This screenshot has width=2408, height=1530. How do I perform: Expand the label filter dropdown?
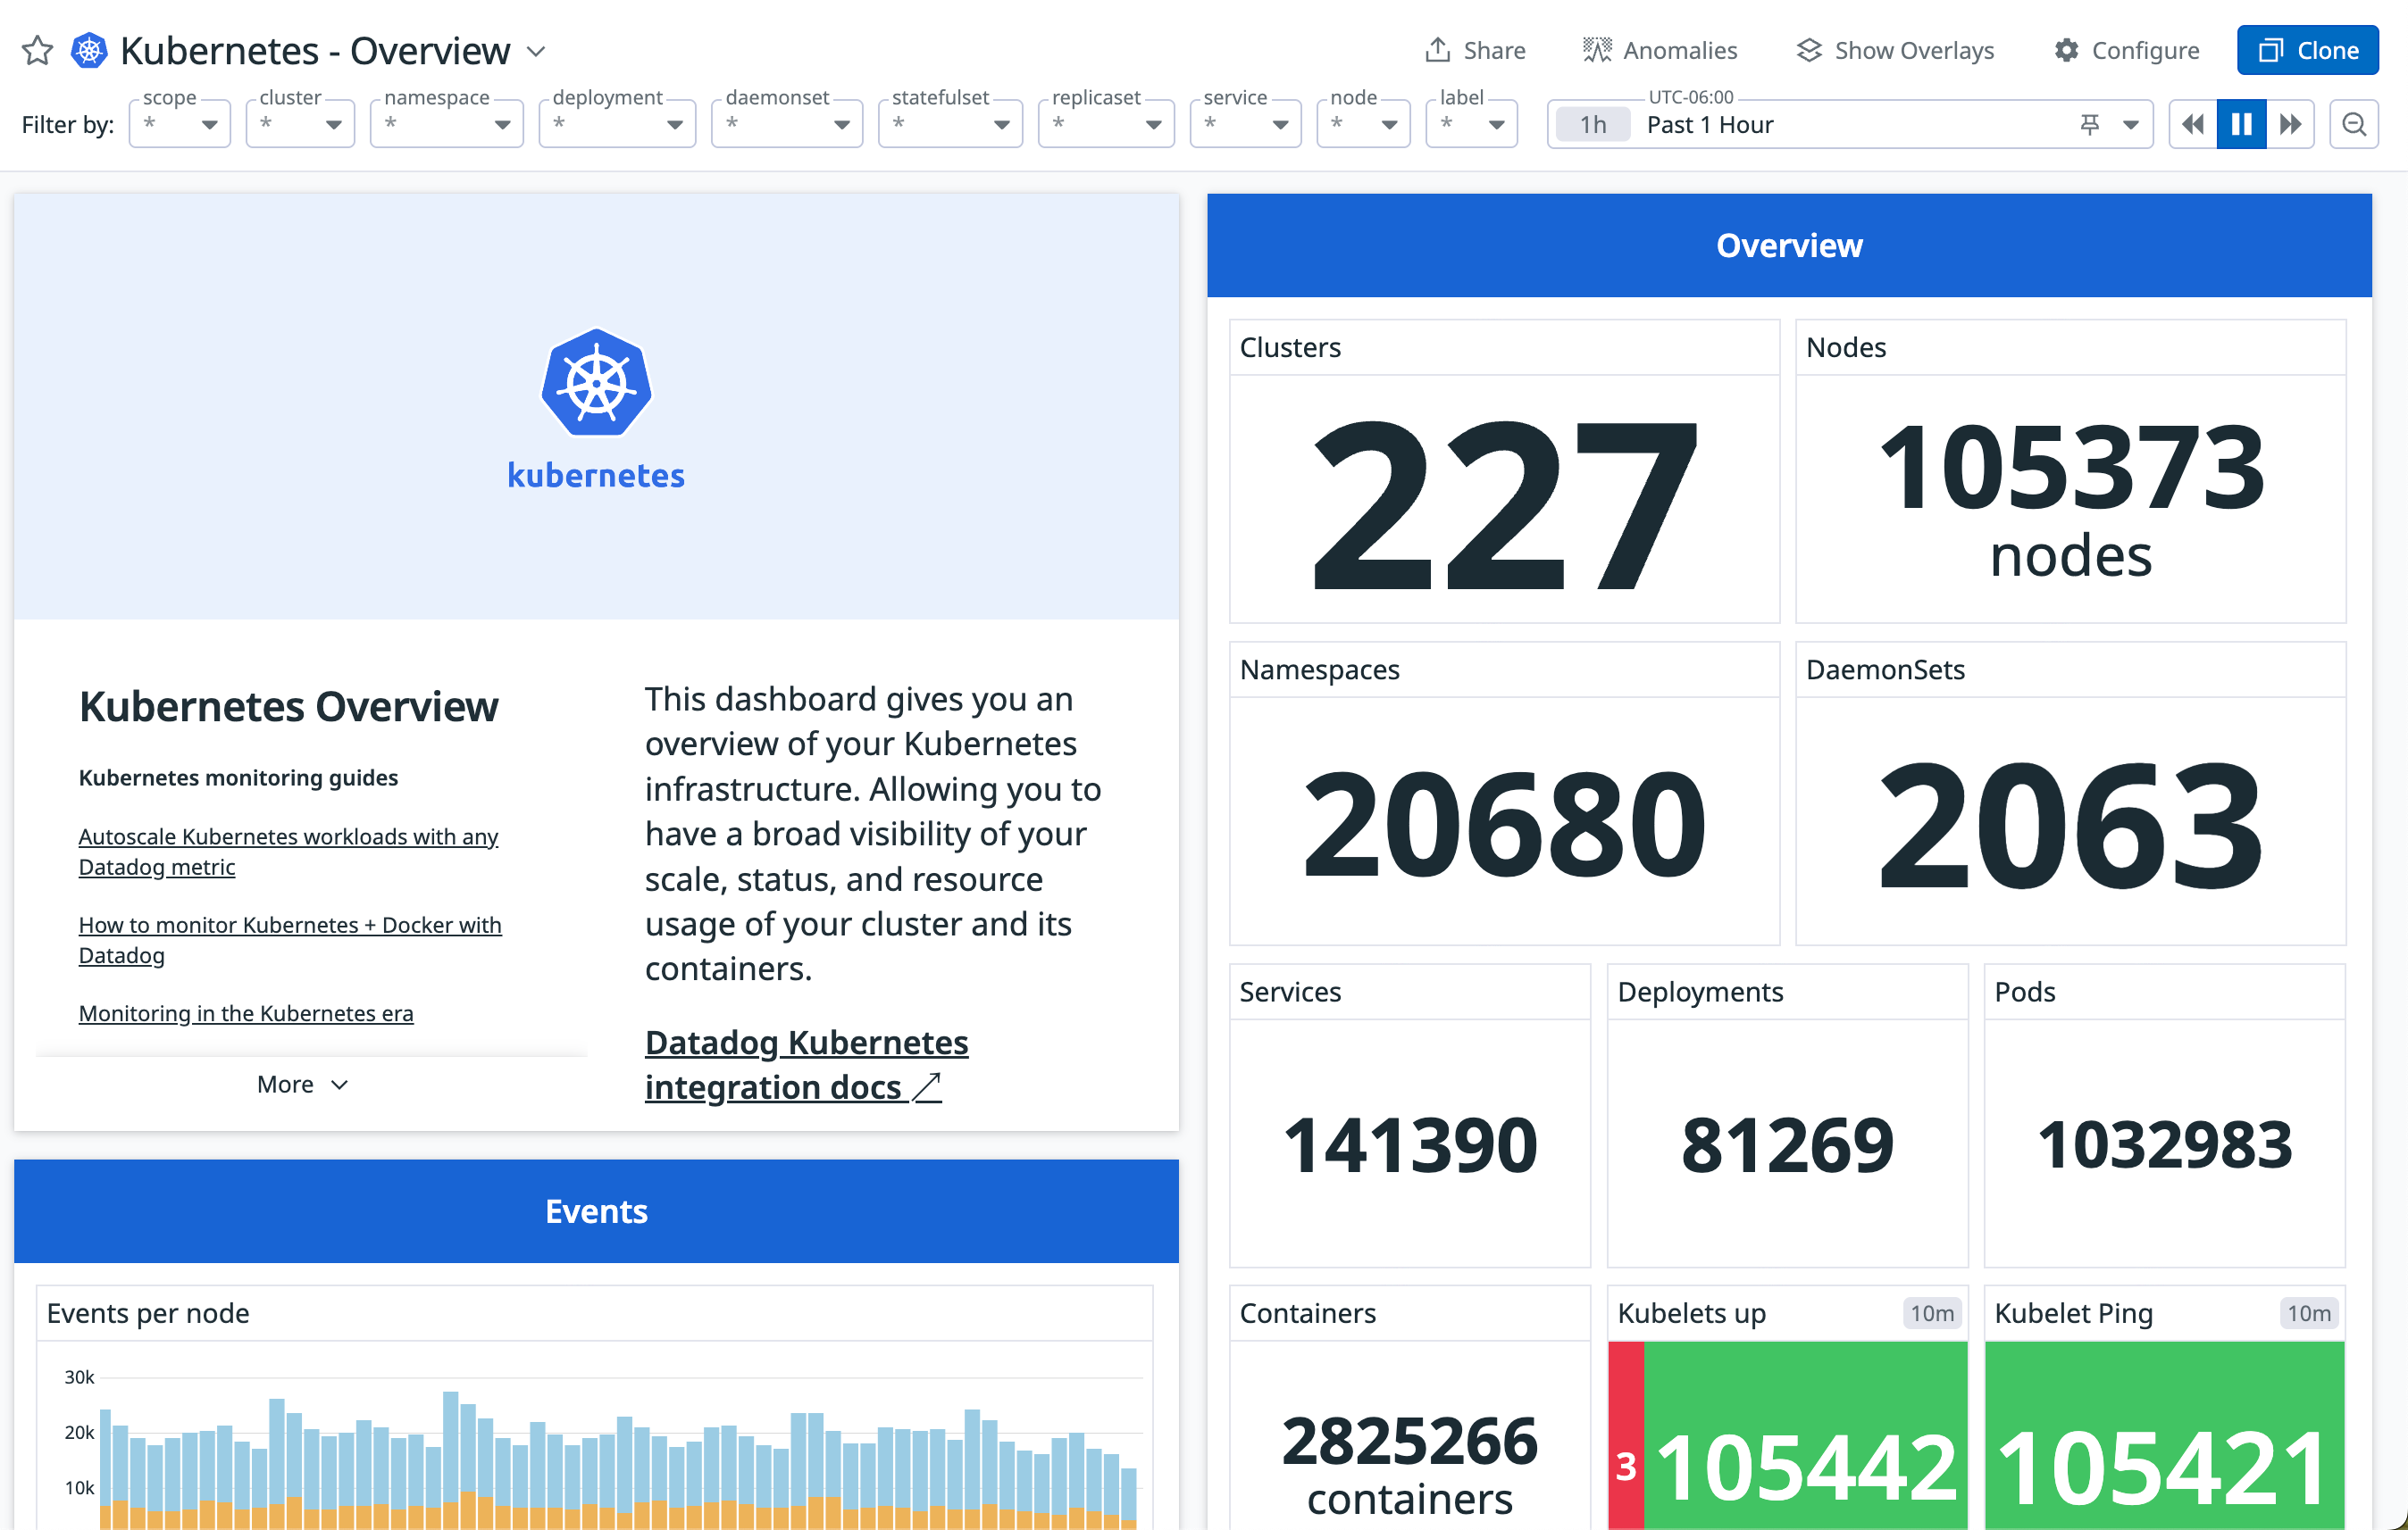coord(1471,124)
